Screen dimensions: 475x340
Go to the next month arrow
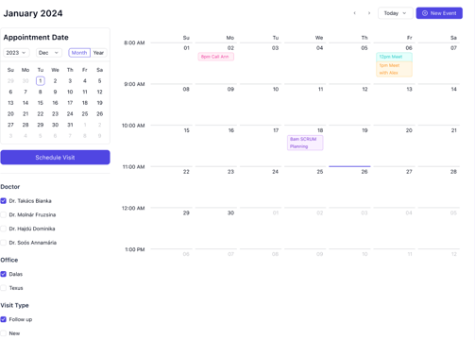[369, 13]
